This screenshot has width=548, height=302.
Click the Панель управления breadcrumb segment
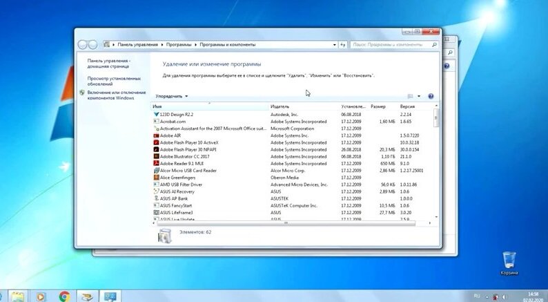pos(138,45)
